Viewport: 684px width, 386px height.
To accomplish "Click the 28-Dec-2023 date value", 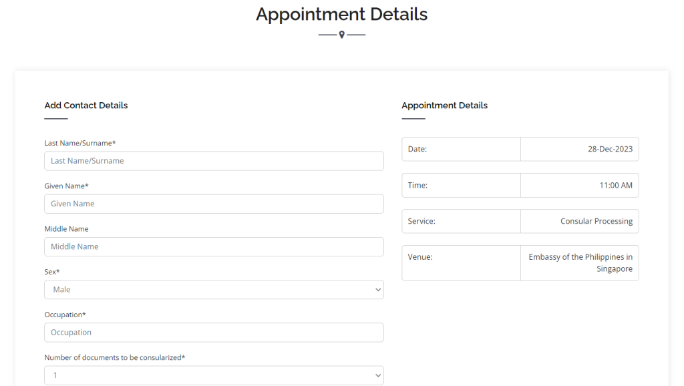I will [x=610, y=149].
